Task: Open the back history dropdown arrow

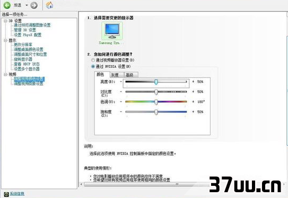Action: [27, 5]
